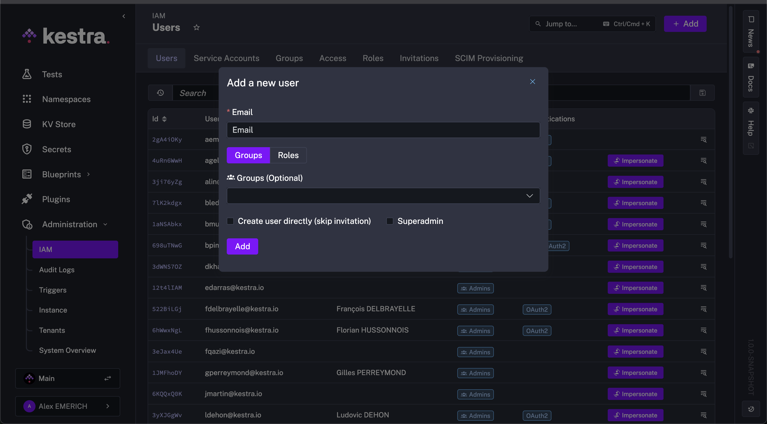767x424 pixels.
Task: Enable Create user directly (skip invitation)
Action: 230,221
